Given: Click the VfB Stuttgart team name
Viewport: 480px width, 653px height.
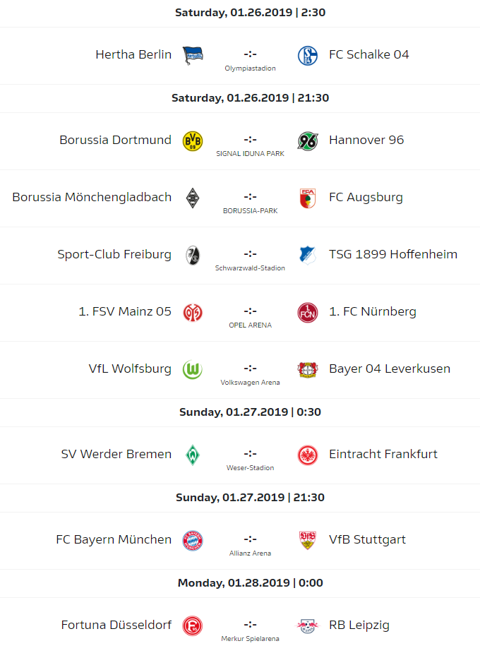Looking at the screenshot, I should (x=367, y=539).
